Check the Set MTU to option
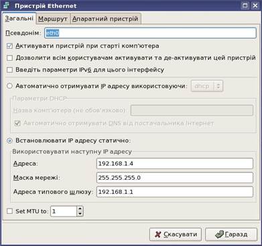Viewport: 262px width, 246px height. pyautogui.click(x=9, y=211)
